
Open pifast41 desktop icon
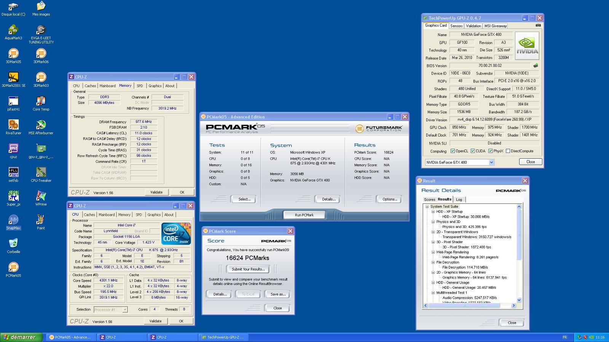(x=13, y=103)
